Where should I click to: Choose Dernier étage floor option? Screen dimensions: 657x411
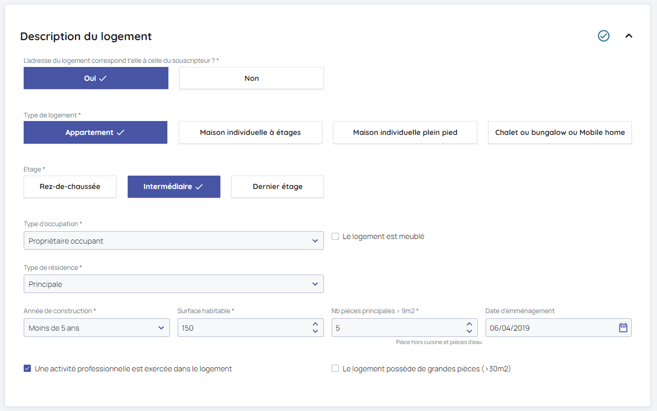(x=278, y=186)
